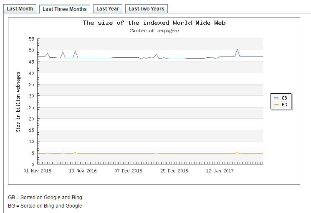Click the 12 Jan 2017 x-axis date
Screen dimensions: 311x213
(x=220, y=171)
